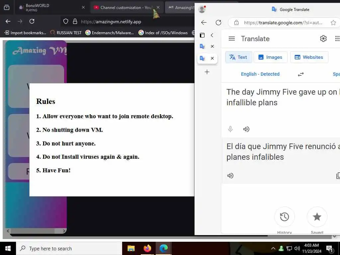
Task: Choose English - Detected source language
Action: coord(260,74)
